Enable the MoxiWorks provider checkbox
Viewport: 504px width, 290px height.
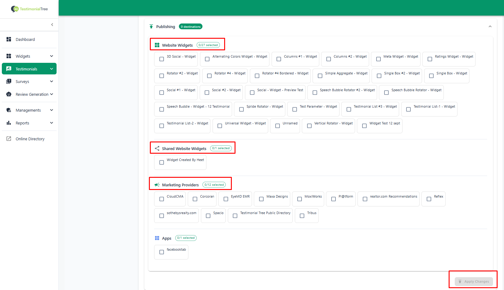[x=300, y=199]
